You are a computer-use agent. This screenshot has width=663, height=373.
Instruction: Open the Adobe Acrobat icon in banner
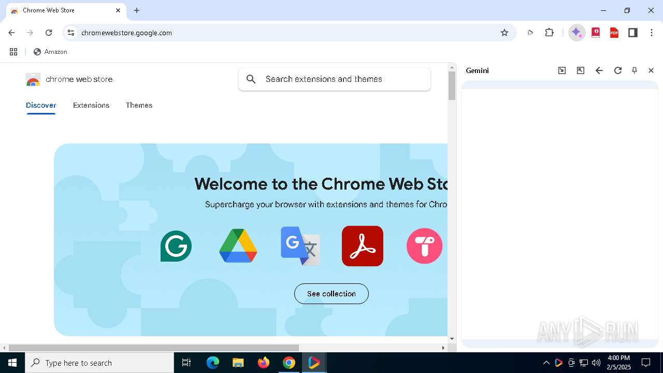(x=363, y=246)
